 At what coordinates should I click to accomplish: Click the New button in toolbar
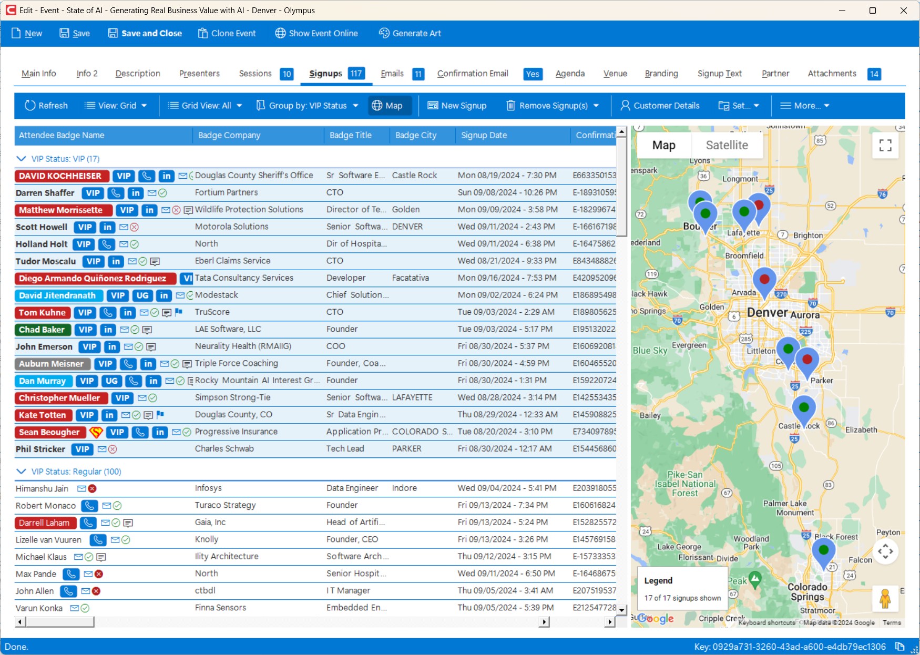click(27, 33)
